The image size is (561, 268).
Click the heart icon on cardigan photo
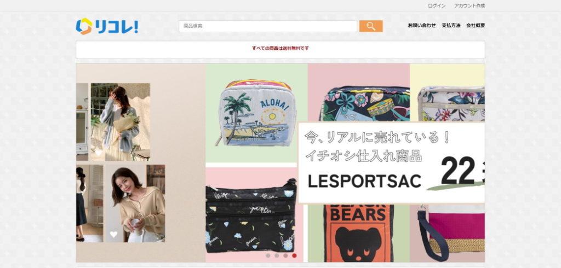point(99,153)
